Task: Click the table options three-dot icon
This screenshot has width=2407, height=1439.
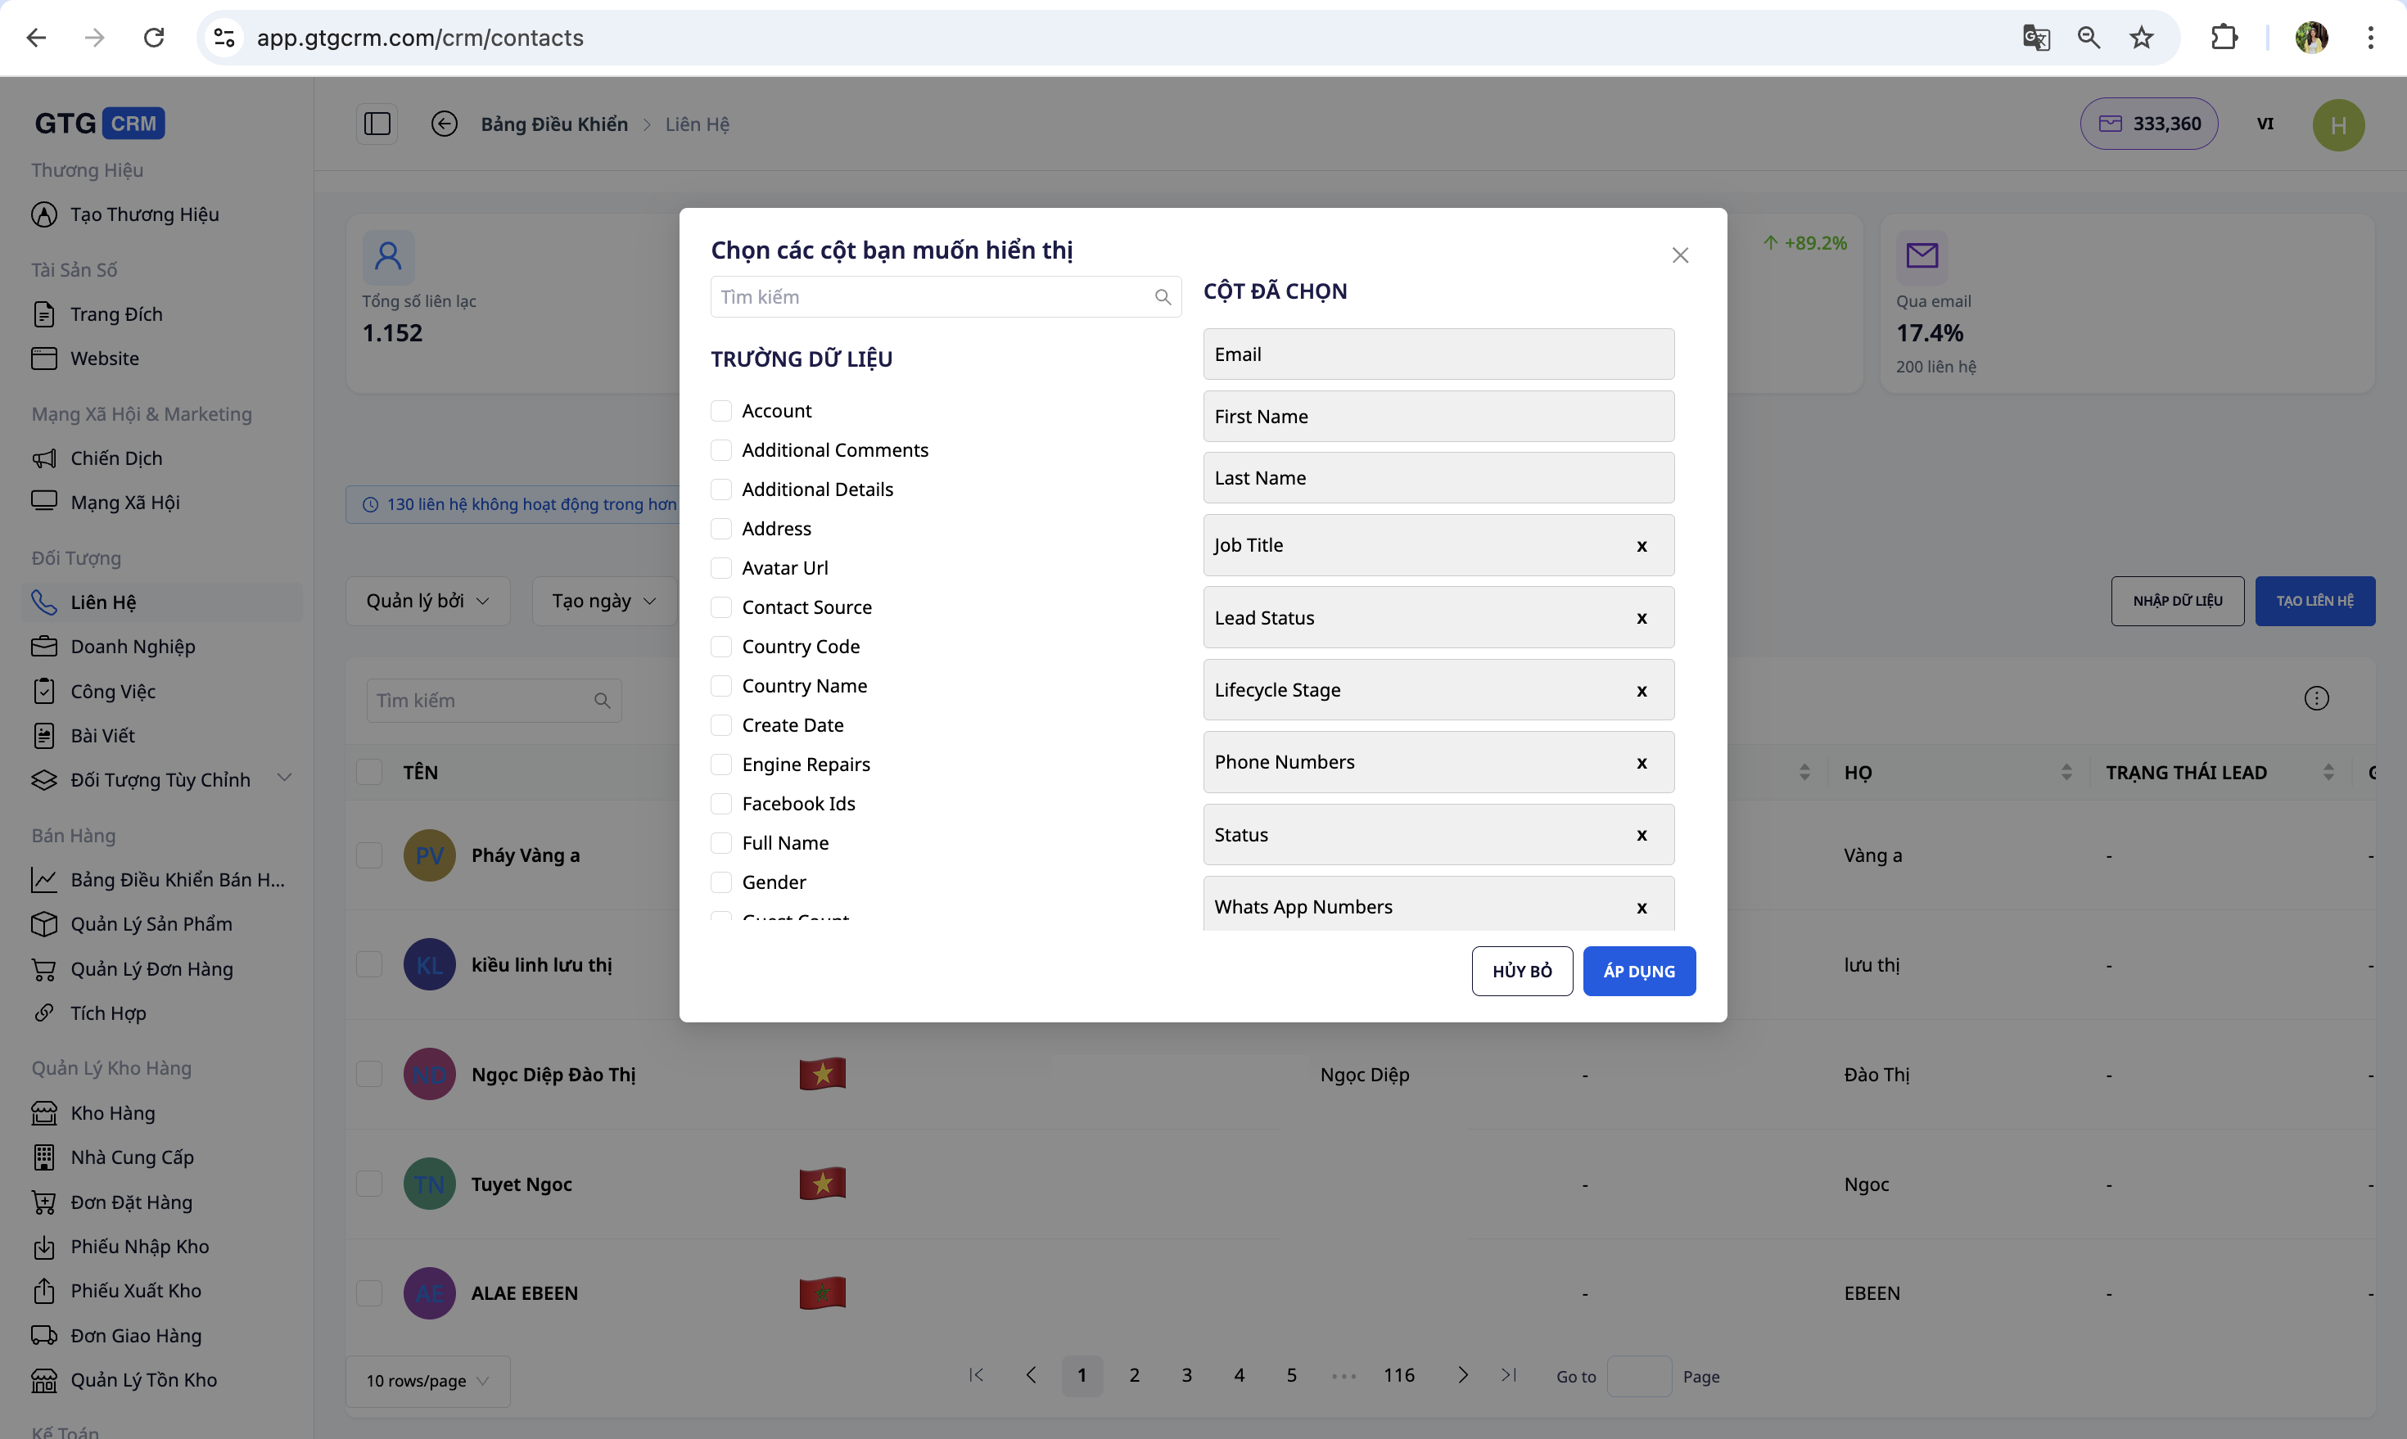Action: coord(2316,698)
